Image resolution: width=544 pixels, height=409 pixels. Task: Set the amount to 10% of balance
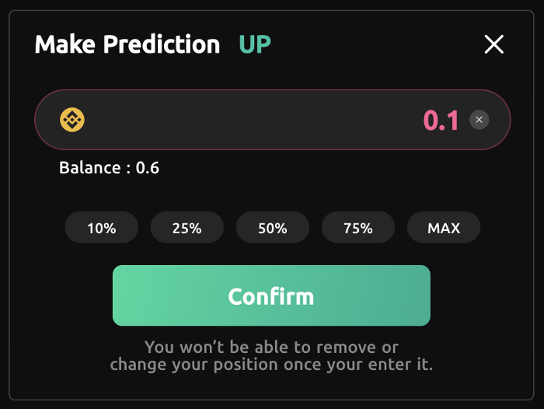[x=102, y=228]
